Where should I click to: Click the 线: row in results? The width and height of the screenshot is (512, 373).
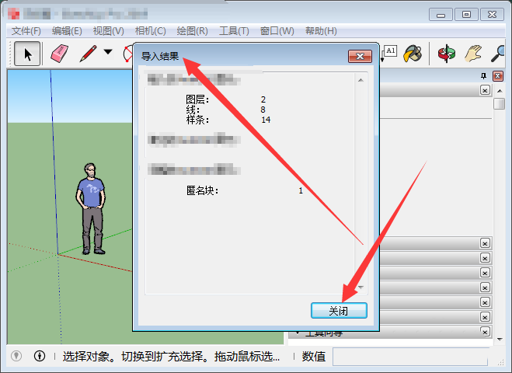226,110
